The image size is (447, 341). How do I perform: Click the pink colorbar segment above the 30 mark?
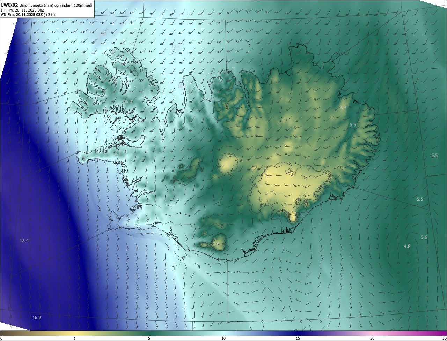[372, 333]
